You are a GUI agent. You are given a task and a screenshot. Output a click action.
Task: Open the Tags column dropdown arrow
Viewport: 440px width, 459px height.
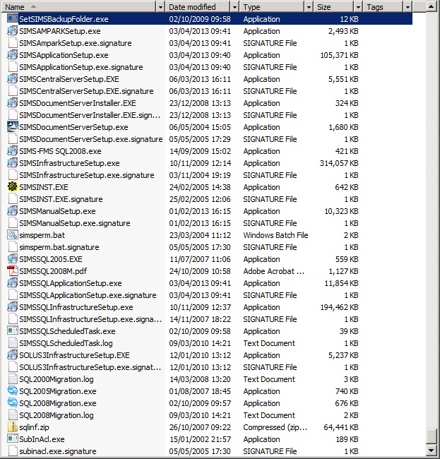408,7
